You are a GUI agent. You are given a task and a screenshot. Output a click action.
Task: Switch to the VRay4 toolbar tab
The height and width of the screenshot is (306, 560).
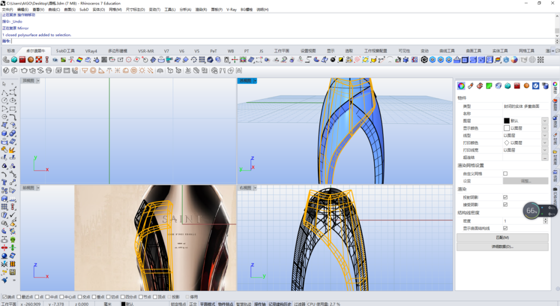point(91,51)
